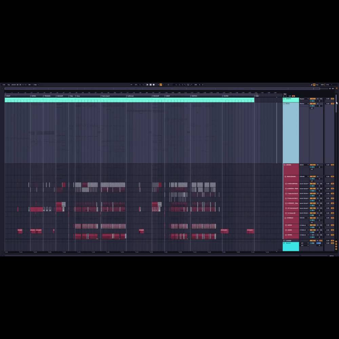339x339 pixels.
Task: Arm the 8 KICK track for recording
Action: (x=321, y=184)
